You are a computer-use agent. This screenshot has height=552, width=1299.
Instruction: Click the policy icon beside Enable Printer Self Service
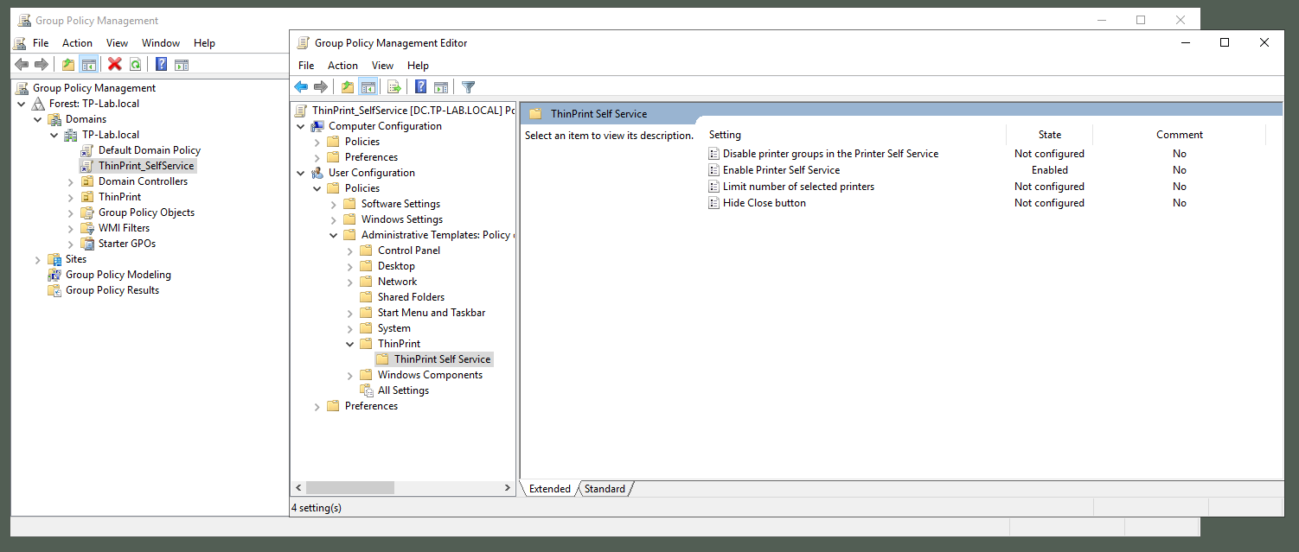tap(714, 170)
